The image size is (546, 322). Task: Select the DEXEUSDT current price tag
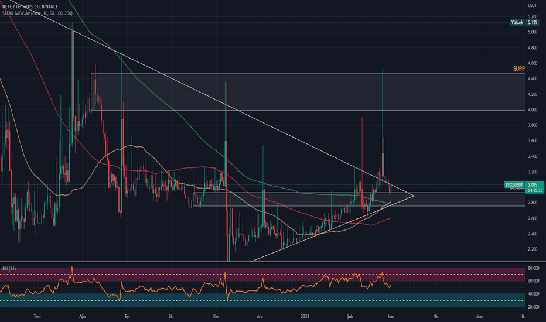pyautogui.click(x=514, y=185)
